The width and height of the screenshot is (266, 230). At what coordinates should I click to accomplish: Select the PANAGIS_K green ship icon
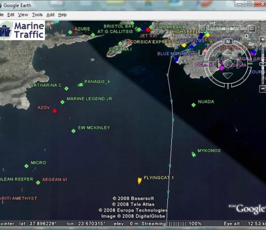[80, 85]
